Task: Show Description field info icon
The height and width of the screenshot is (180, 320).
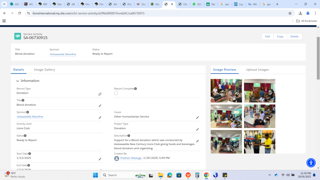Action: [x=129, y=136]
